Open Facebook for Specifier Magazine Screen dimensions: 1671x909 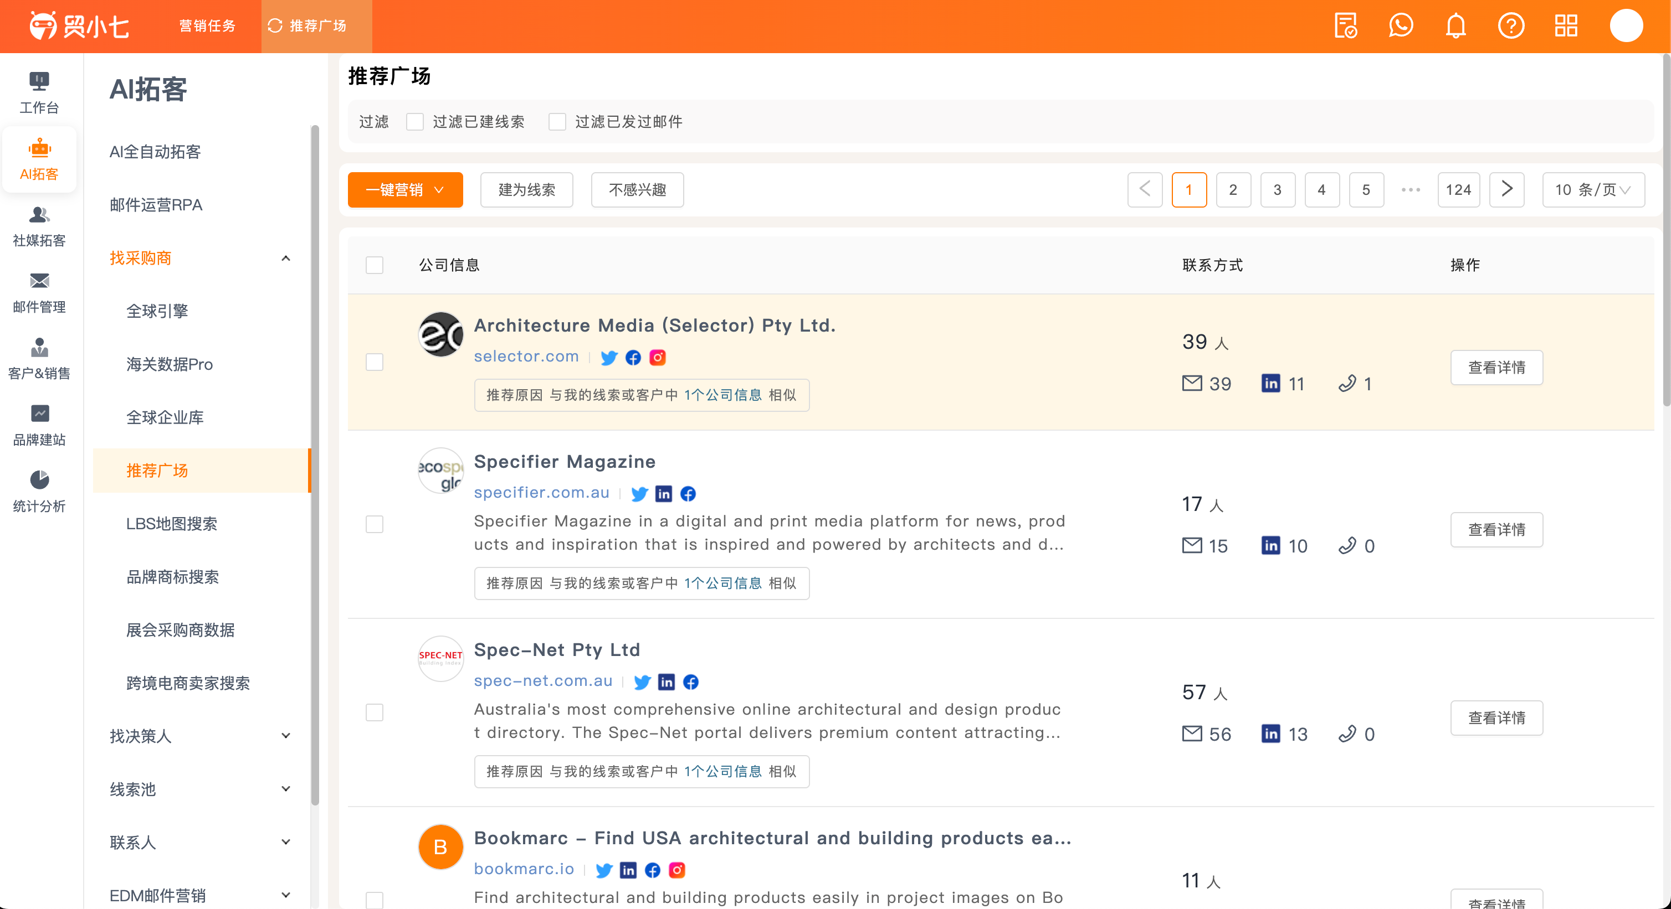point(688,493)
